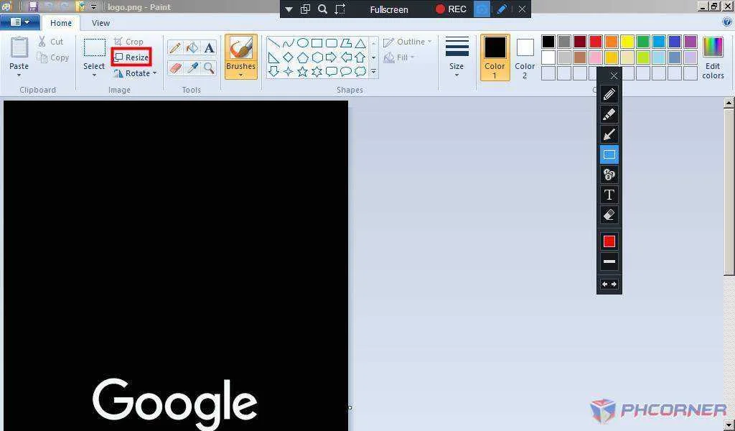Toggle the blue webcam button in recorder bar
735x431 pixels.
[x=482, y=9]
